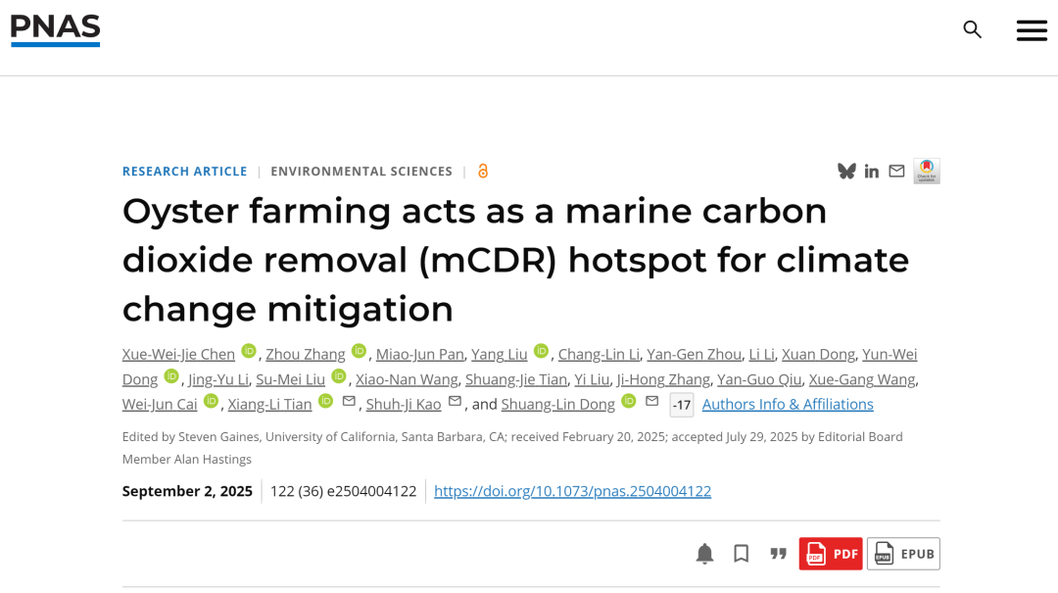Open the search magnifier icon
The height and width of the screenshot is (593, 1058).
point(972,29)
